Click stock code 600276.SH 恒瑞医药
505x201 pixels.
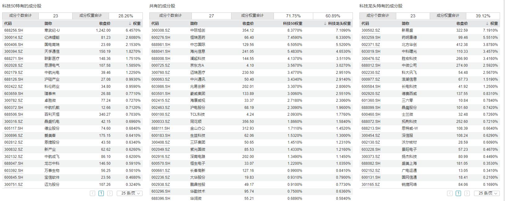coord(160,38)
